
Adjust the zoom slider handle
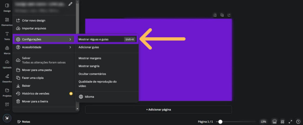(220, 121)
